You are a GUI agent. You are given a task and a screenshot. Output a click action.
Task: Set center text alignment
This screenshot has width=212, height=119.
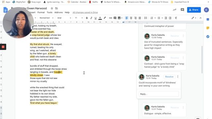pyautogui.click(x=131, y=18)
